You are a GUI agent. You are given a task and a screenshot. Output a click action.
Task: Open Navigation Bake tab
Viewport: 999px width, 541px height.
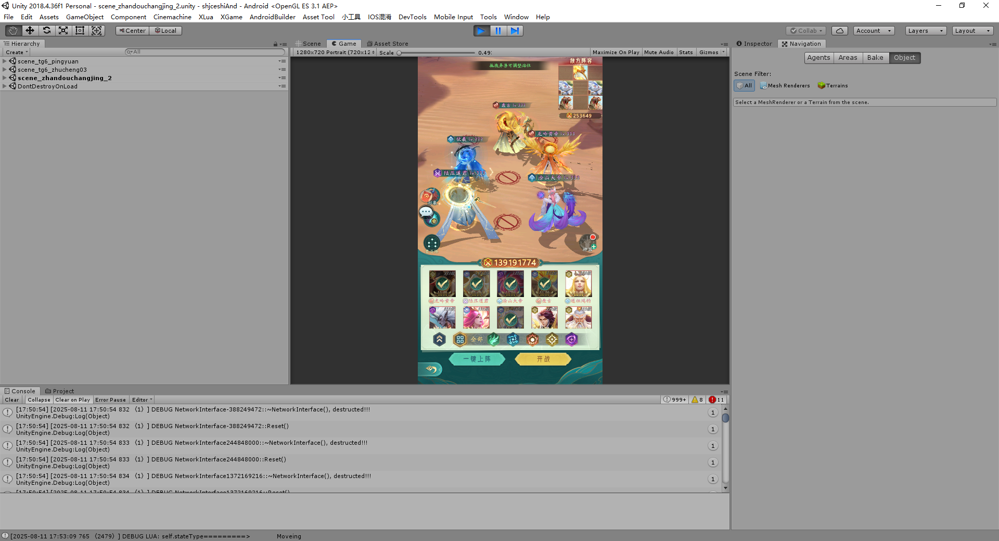pyautogui.click(x=875, y=58)
